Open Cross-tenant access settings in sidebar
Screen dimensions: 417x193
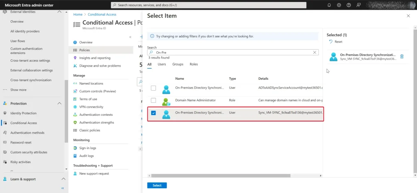pos(30,61)
